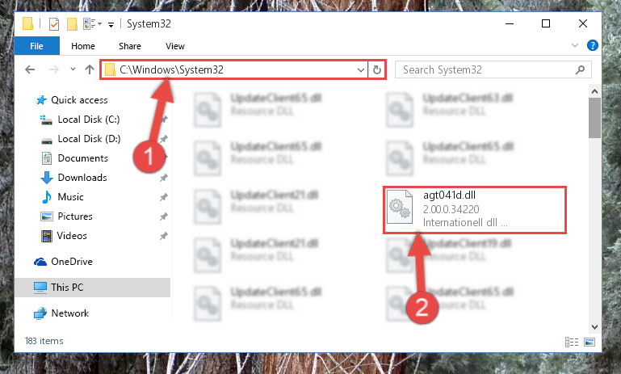Screen dimensions: 621x374
Task: Click the search magnifier icon
Action: [580, 70]
